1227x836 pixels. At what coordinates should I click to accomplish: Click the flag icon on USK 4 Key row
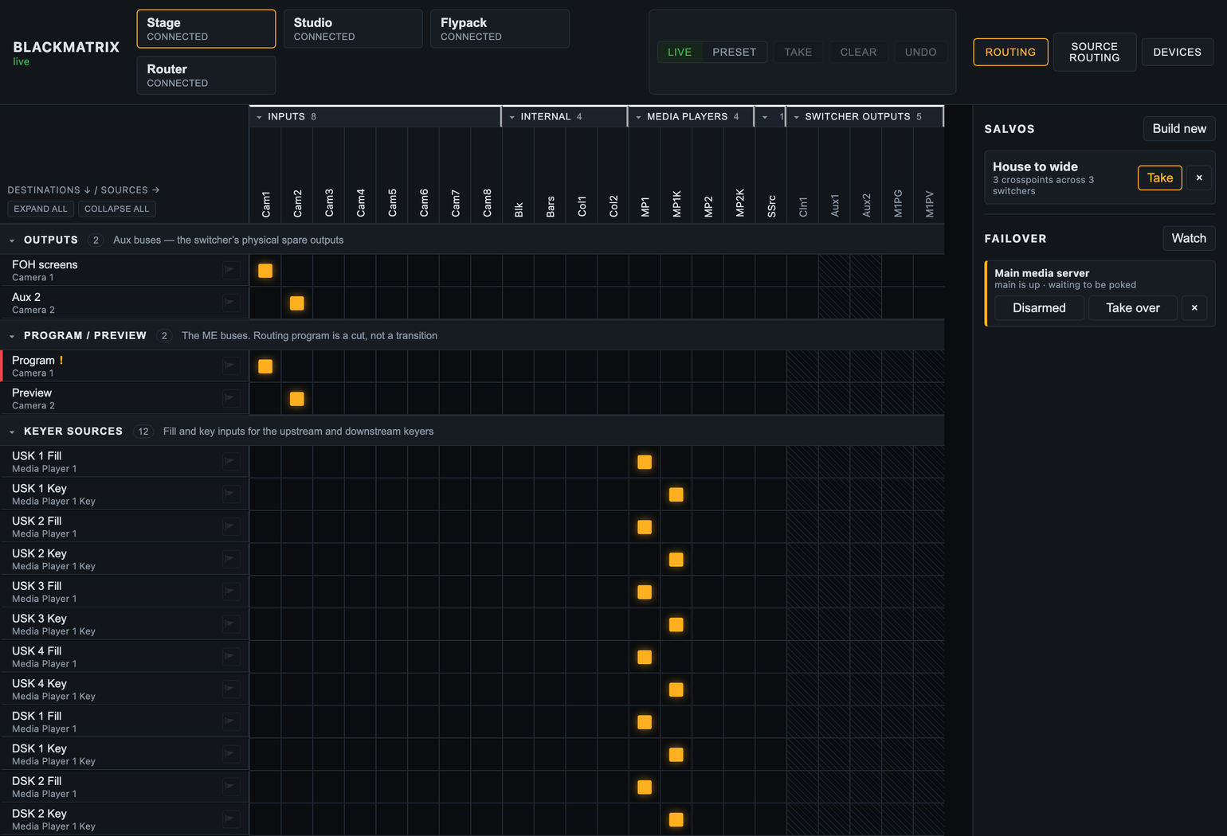[x=231, y=690]
